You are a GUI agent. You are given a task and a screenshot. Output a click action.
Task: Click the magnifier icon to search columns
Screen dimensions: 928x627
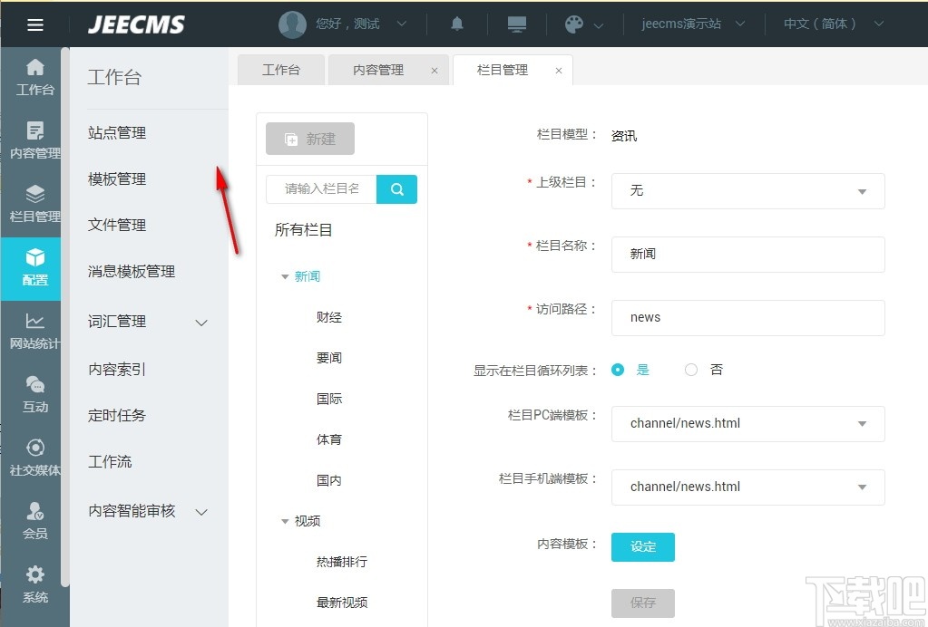coord(396,189)
